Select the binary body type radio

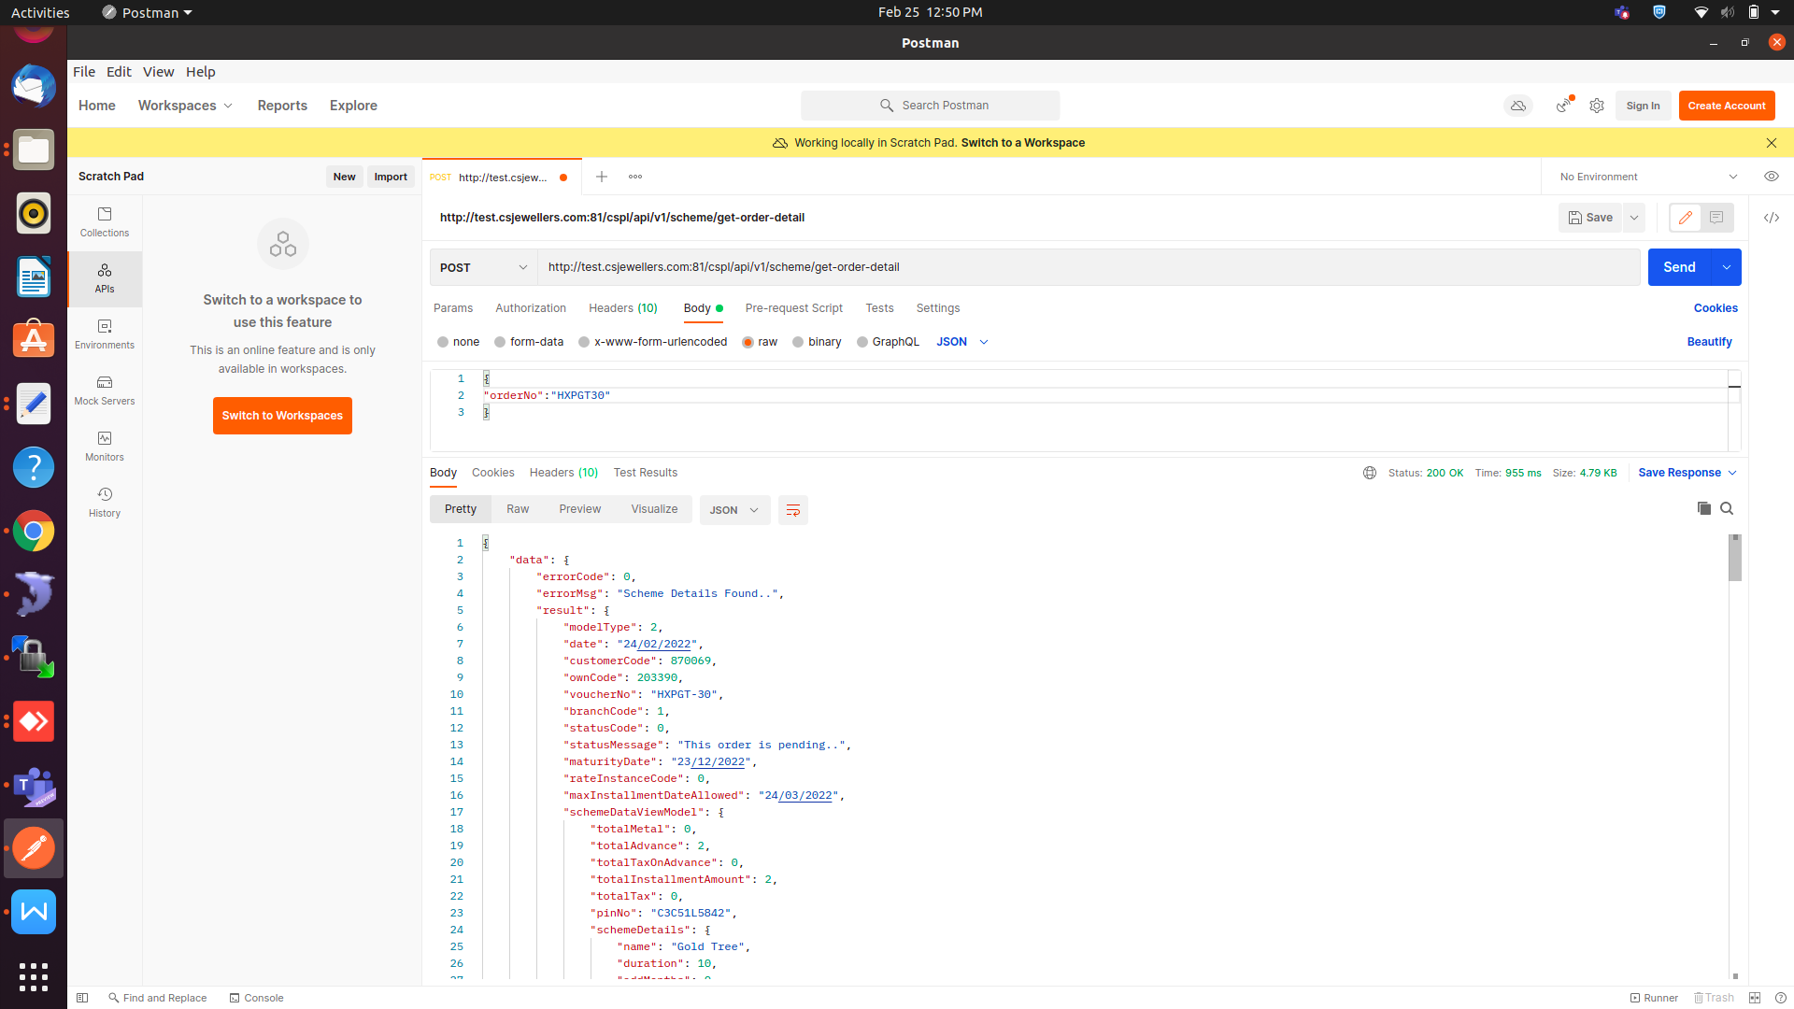tap(798, 342)
